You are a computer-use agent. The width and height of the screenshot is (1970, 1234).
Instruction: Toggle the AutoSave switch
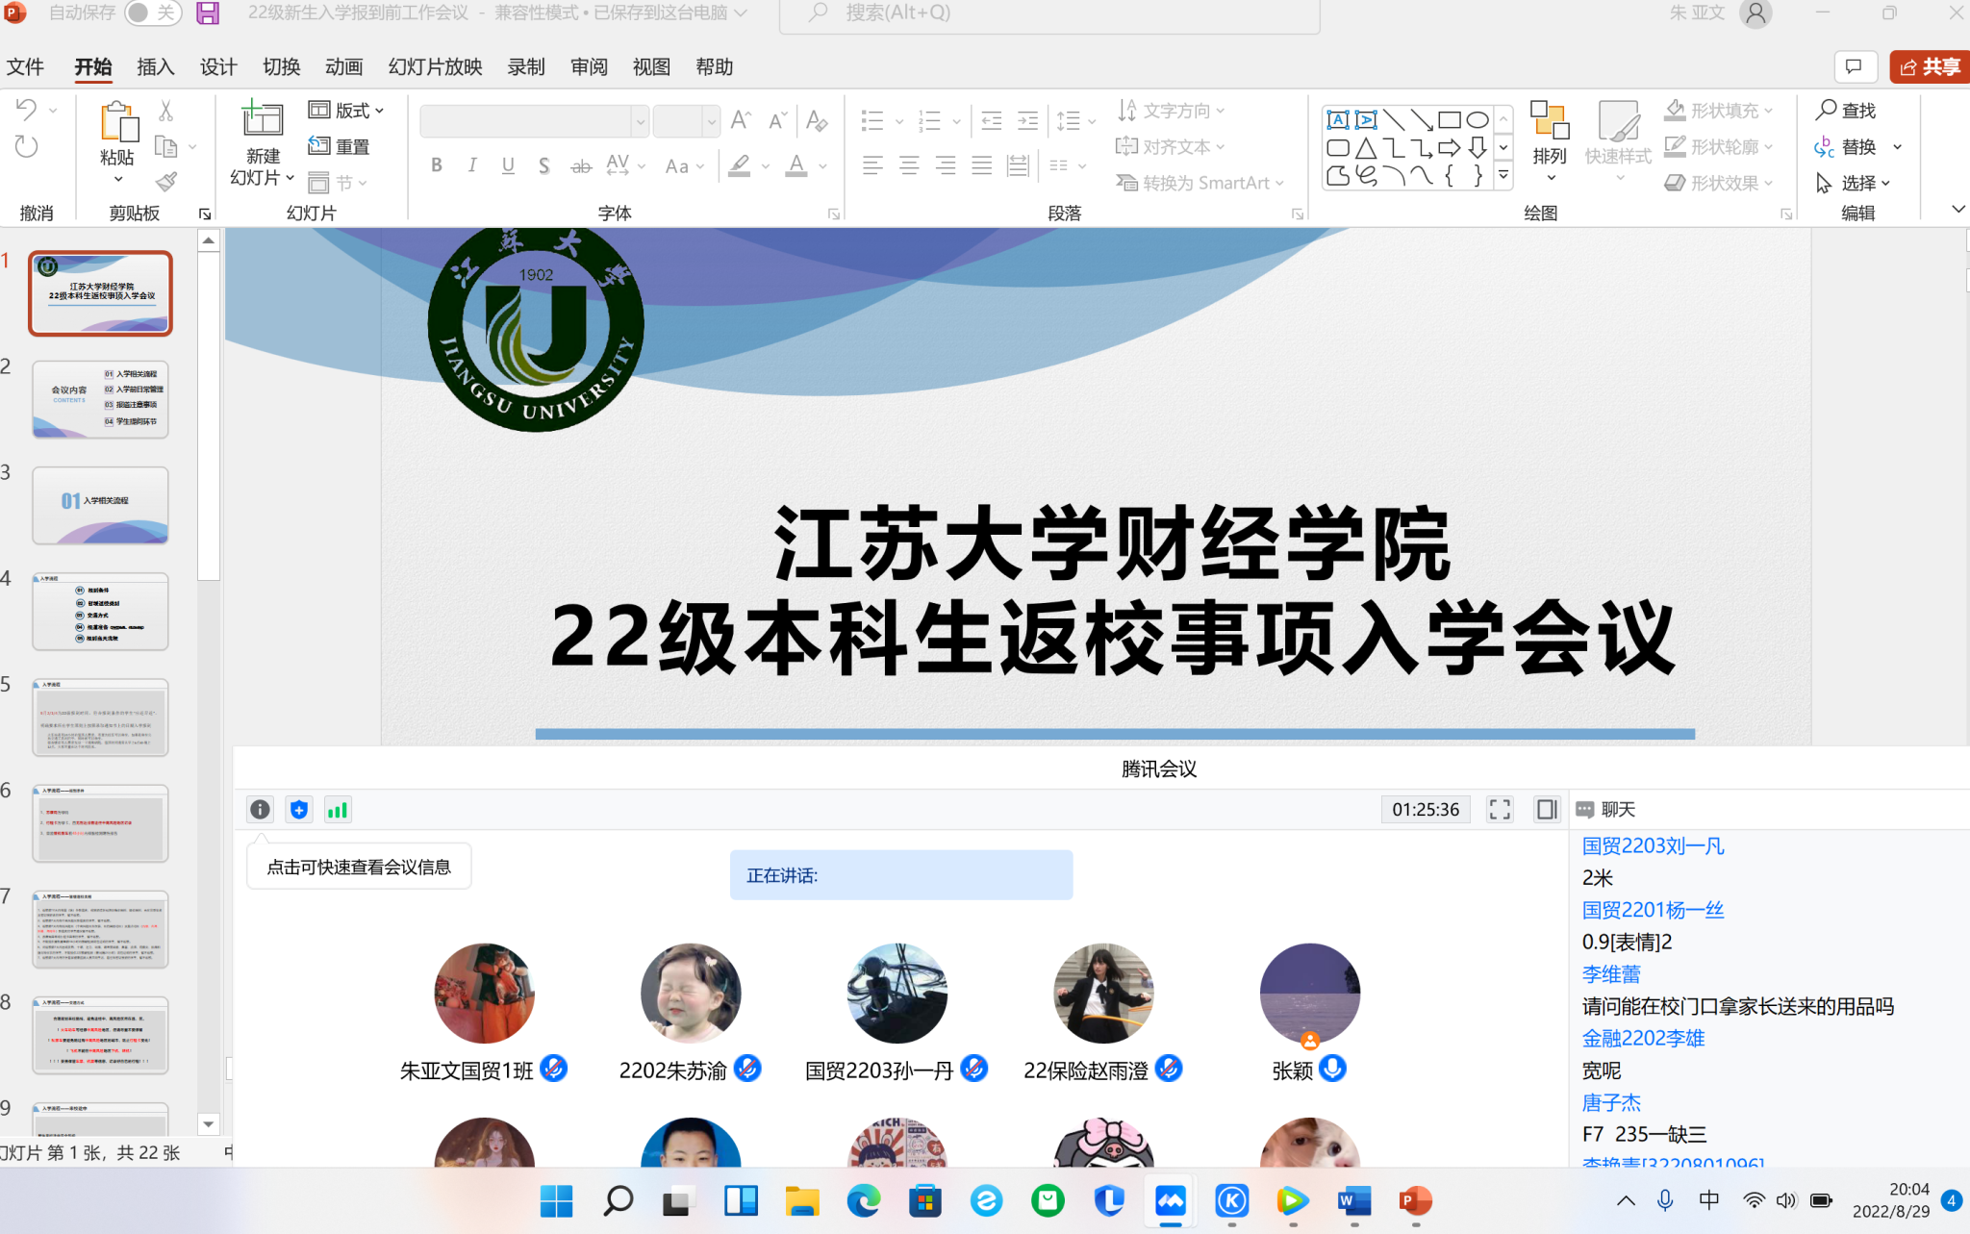tap(152, 13)
